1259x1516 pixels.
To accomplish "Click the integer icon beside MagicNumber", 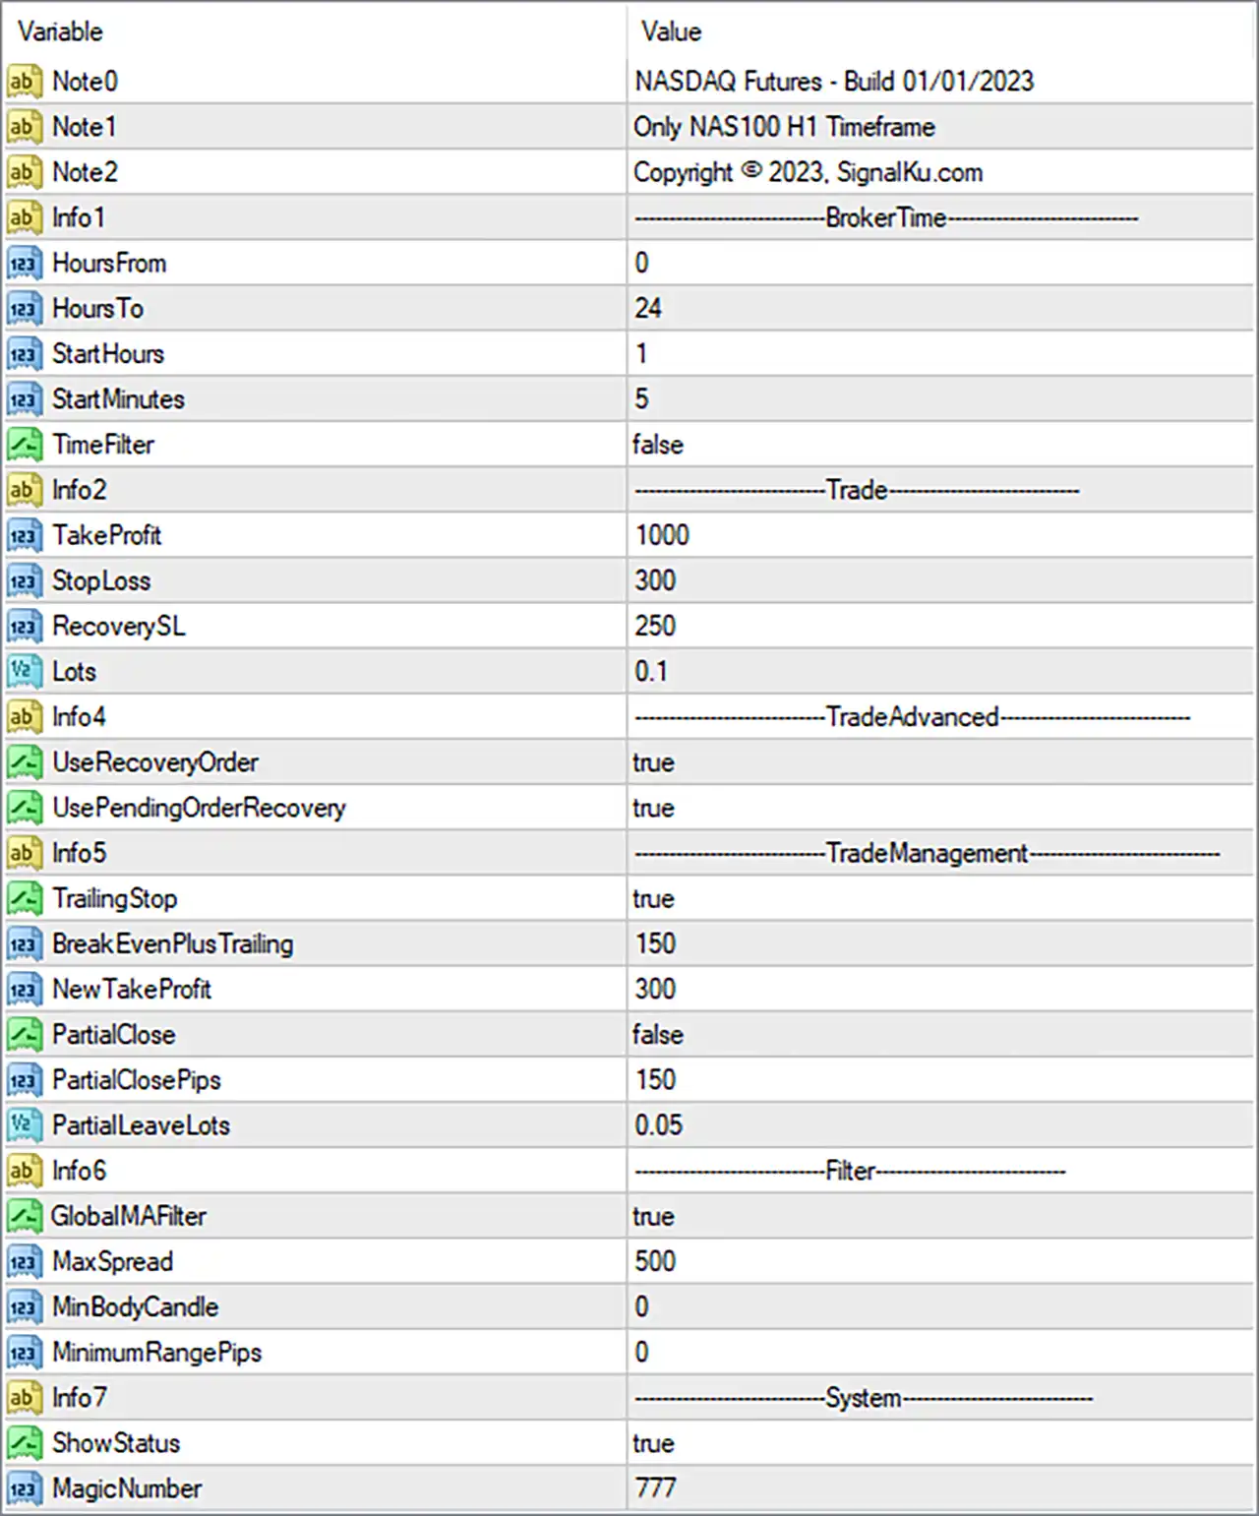I will 24,1488.
